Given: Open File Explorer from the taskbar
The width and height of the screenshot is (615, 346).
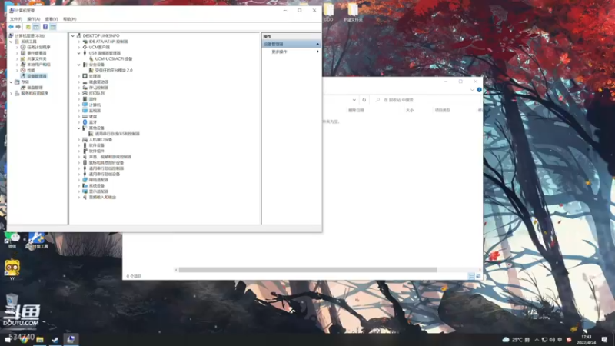Looking at the screenshot, I should pyautogui.click(x=40, y=340).
